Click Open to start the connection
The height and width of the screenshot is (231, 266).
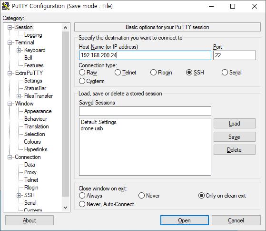(185, 220)
